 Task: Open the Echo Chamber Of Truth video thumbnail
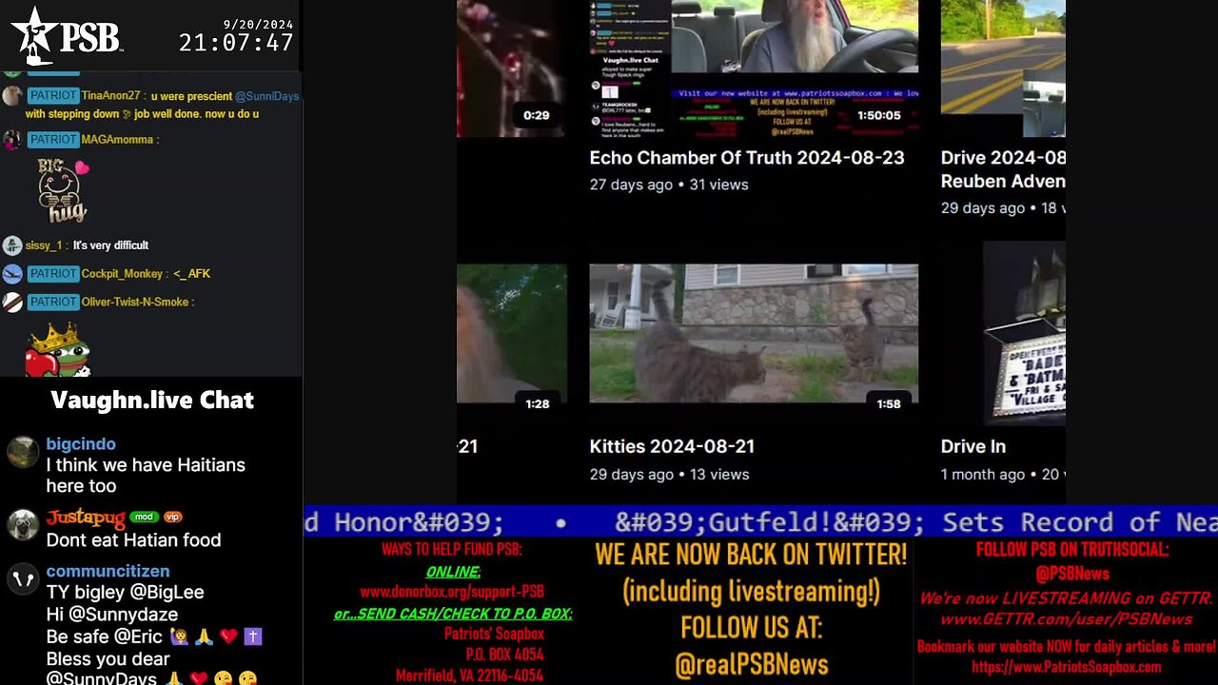754,68
